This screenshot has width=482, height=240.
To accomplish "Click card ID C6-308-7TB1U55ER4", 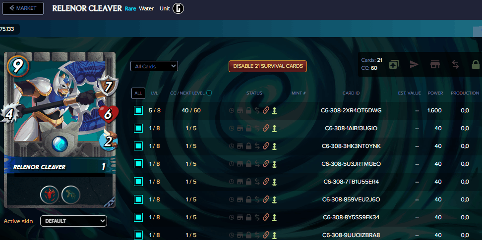I will click(351, 182).
